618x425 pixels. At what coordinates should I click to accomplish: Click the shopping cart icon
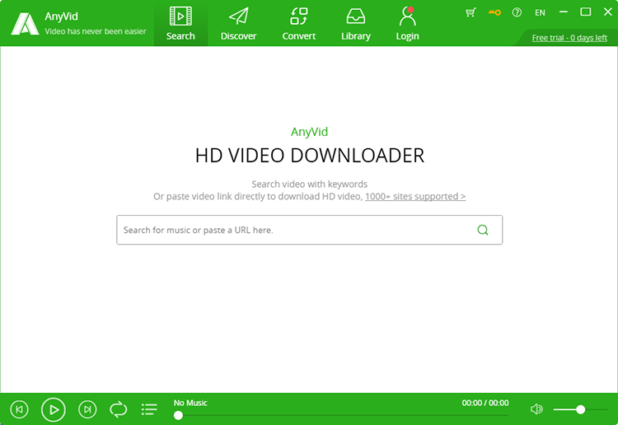point(471,12)
